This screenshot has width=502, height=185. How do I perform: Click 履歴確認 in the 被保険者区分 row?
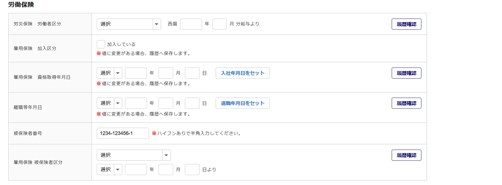coord(406,155)
